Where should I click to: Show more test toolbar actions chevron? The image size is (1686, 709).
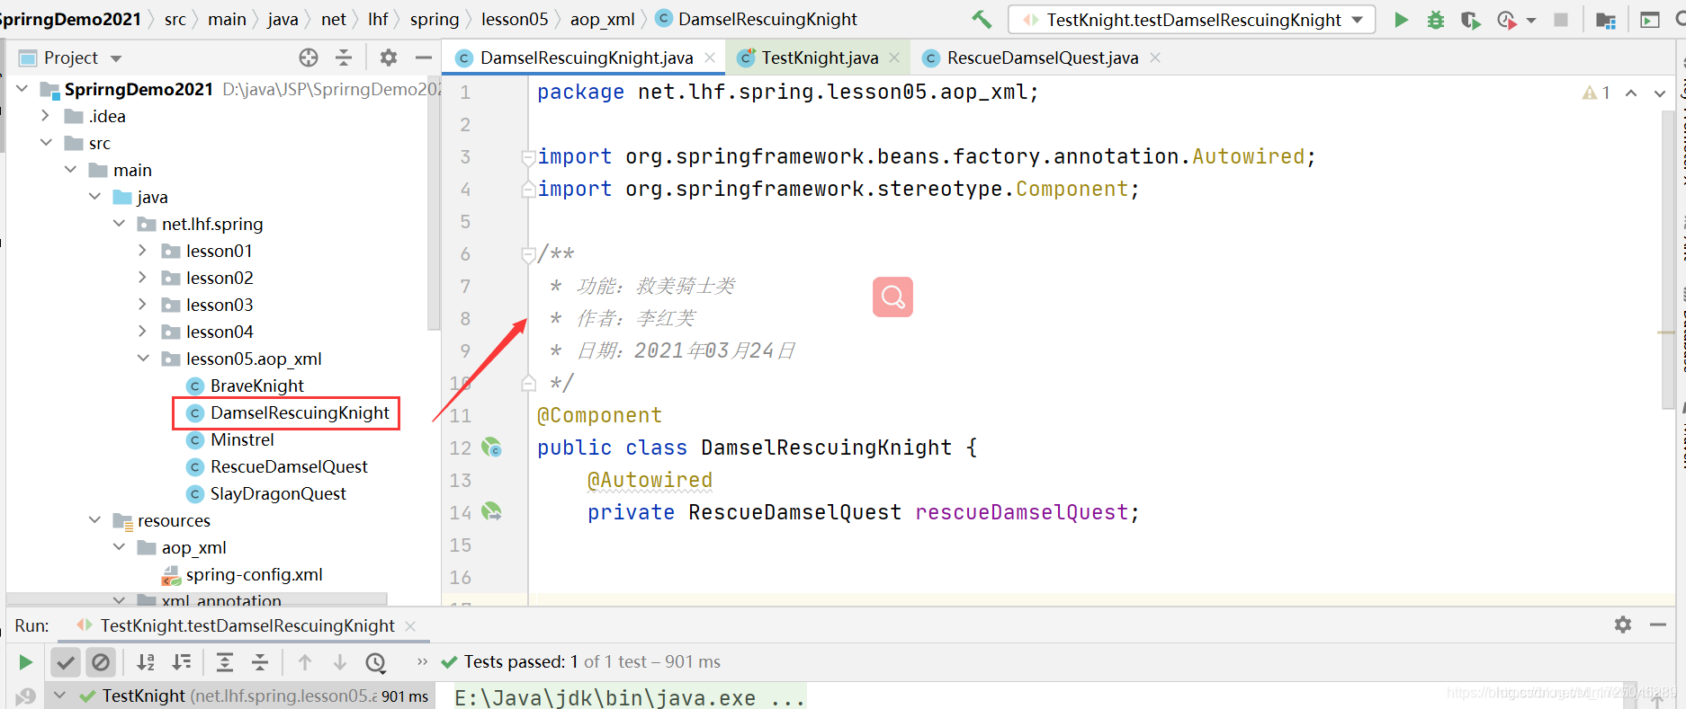(422, 662)
